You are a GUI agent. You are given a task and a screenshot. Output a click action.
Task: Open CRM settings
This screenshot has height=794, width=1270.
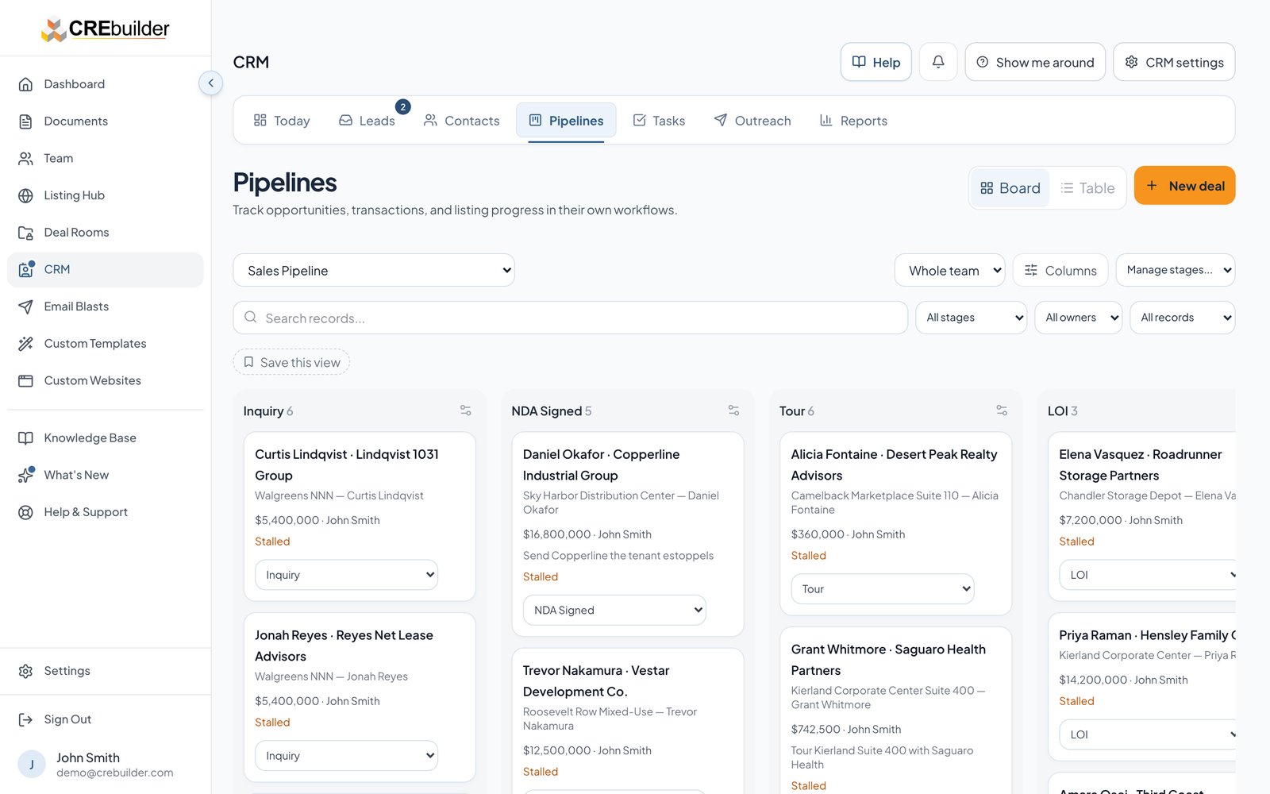click(1174, 62)
